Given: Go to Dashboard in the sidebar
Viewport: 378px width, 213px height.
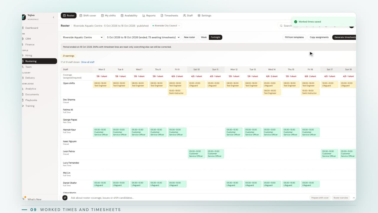Looking at the screenshot, I should (32, 28).
